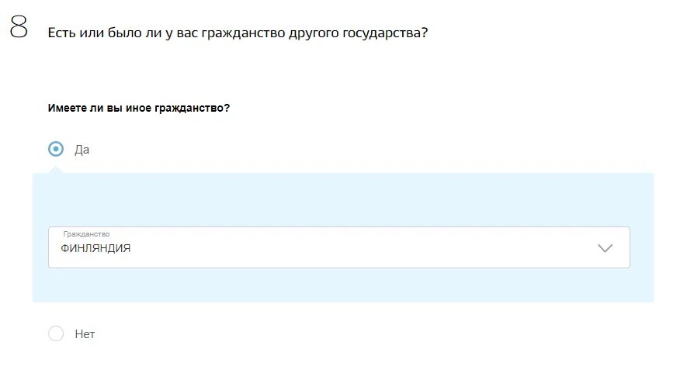Select the "Нет" radio button
Viewport: 694px width, 373px height.
coord(56,333)
